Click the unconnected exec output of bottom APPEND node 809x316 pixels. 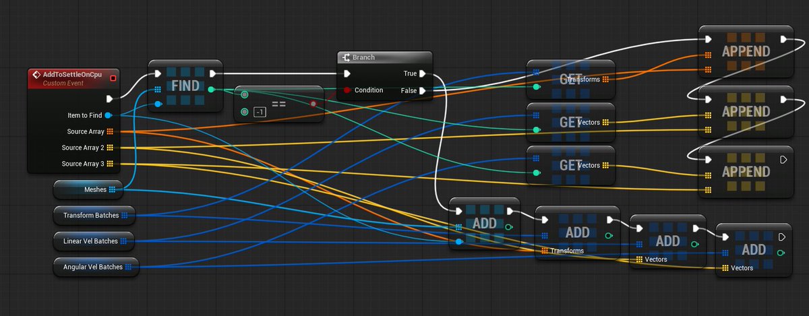[x=783, y=160]
